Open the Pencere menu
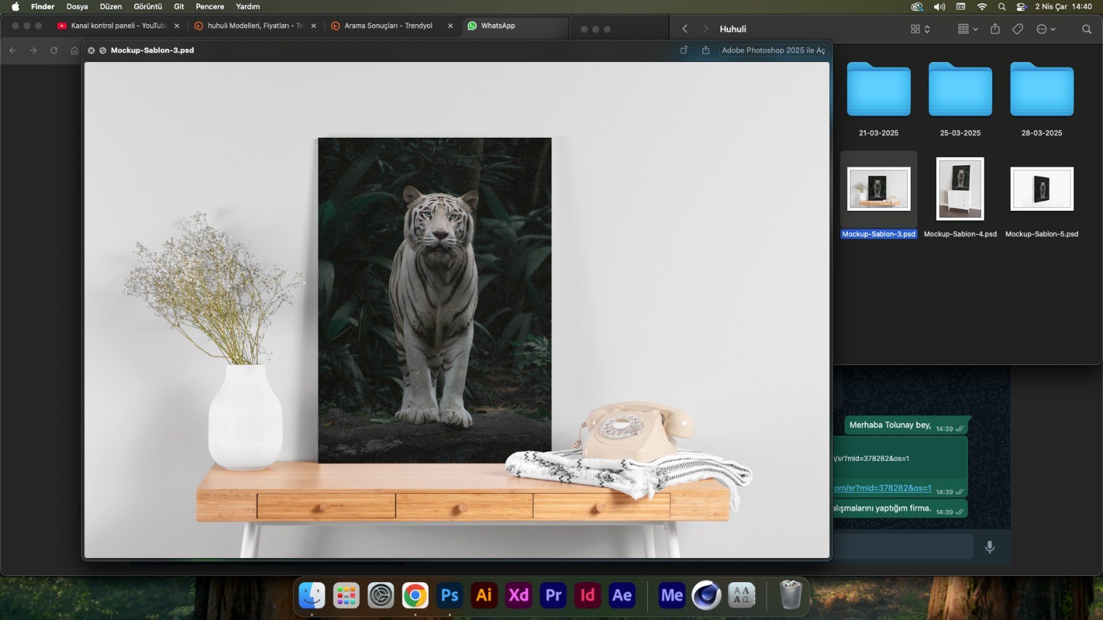 coord(210,6)
